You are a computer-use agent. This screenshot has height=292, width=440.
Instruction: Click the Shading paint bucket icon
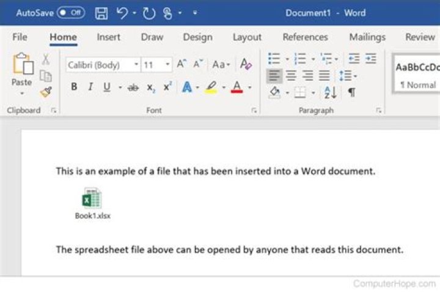tap(275, 92)
